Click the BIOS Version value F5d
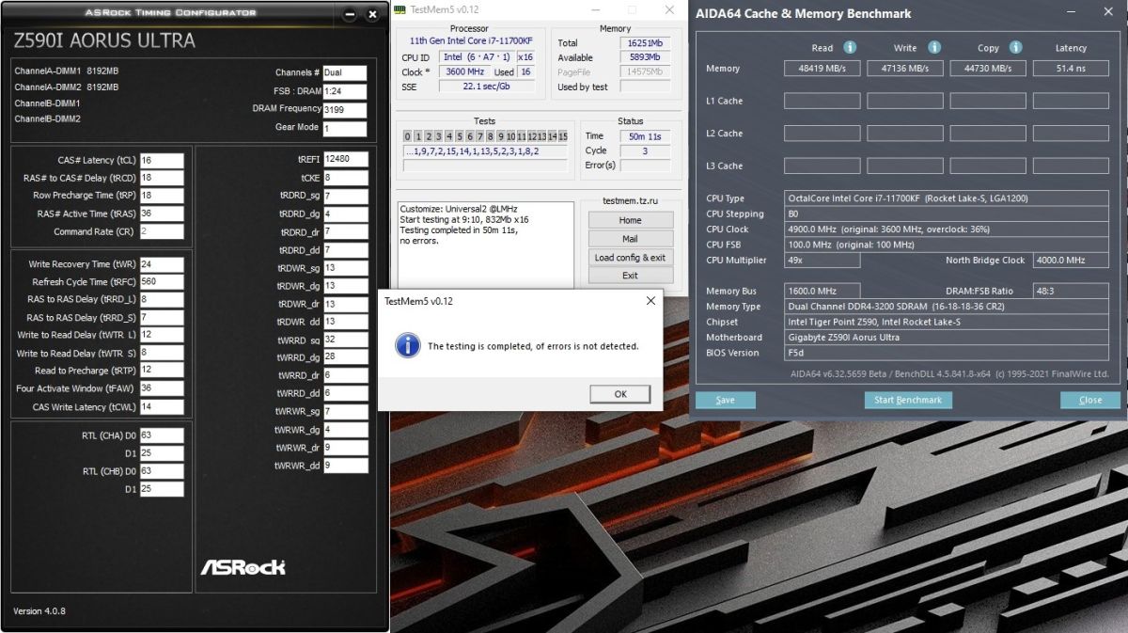This screenshot has height=633, width=1128. pos(947,353)
